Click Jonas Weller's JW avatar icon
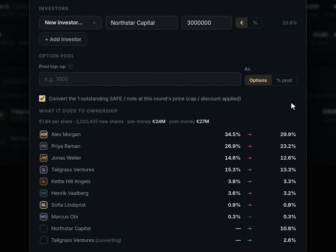This screenshot has height=252, width=336. (x=44, y=158)
